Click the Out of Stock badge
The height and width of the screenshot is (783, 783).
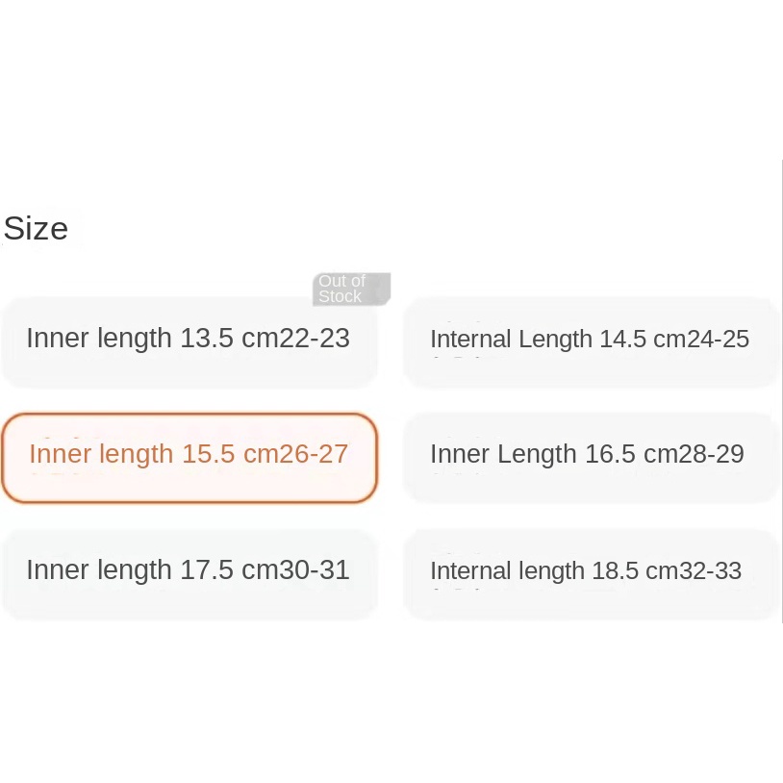(351, 290)
